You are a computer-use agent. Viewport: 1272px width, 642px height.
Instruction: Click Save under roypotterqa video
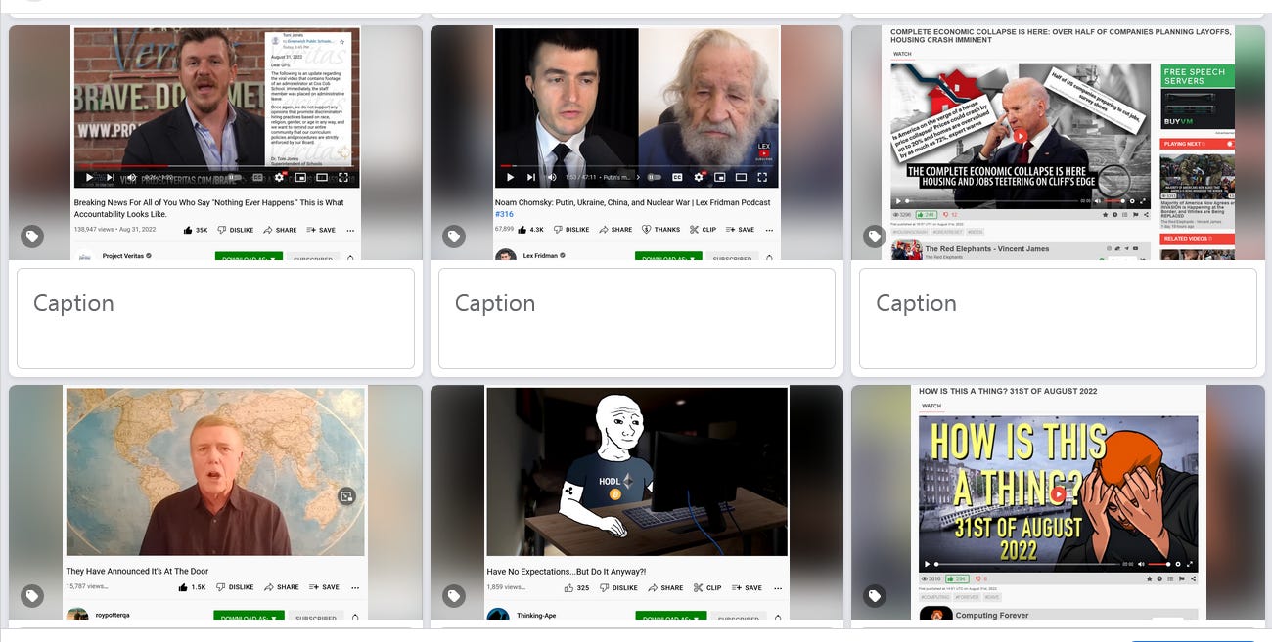324,587
